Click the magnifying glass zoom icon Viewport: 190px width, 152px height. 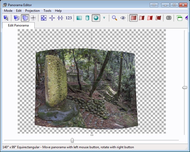point(115,18)
